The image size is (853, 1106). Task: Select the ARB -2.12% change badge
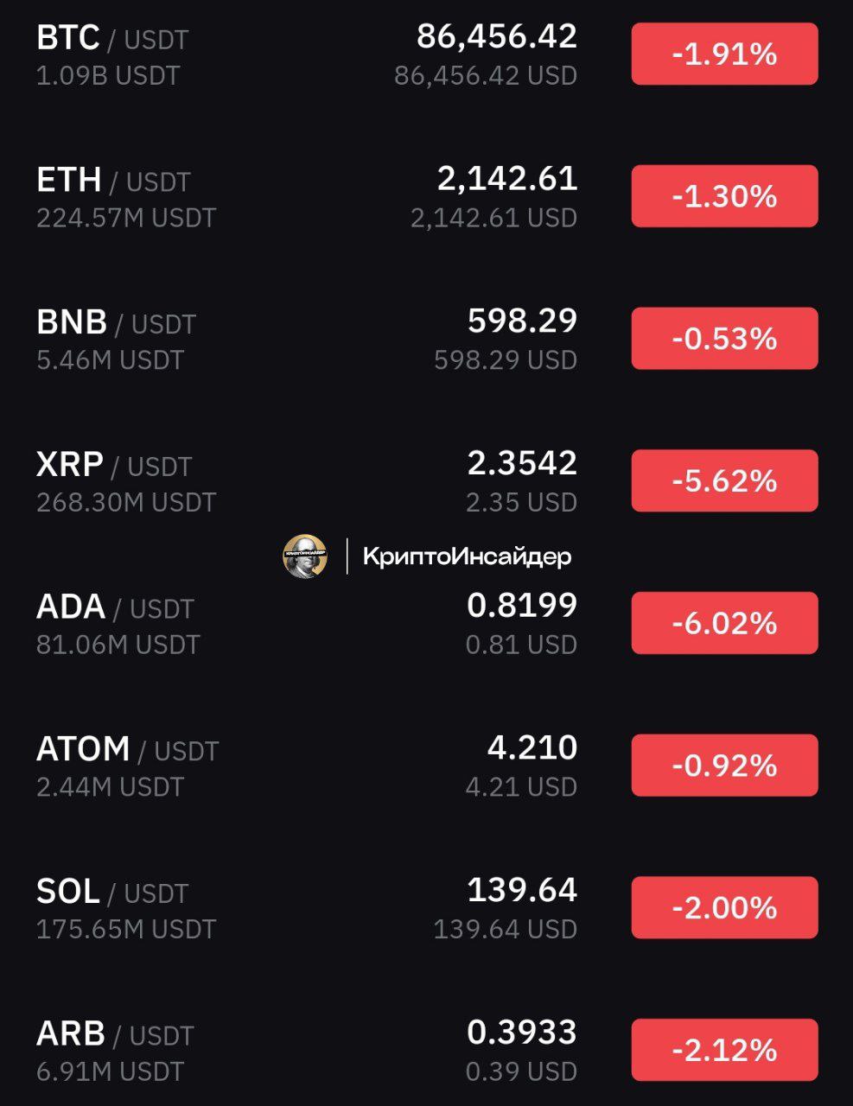[724, 1050]
